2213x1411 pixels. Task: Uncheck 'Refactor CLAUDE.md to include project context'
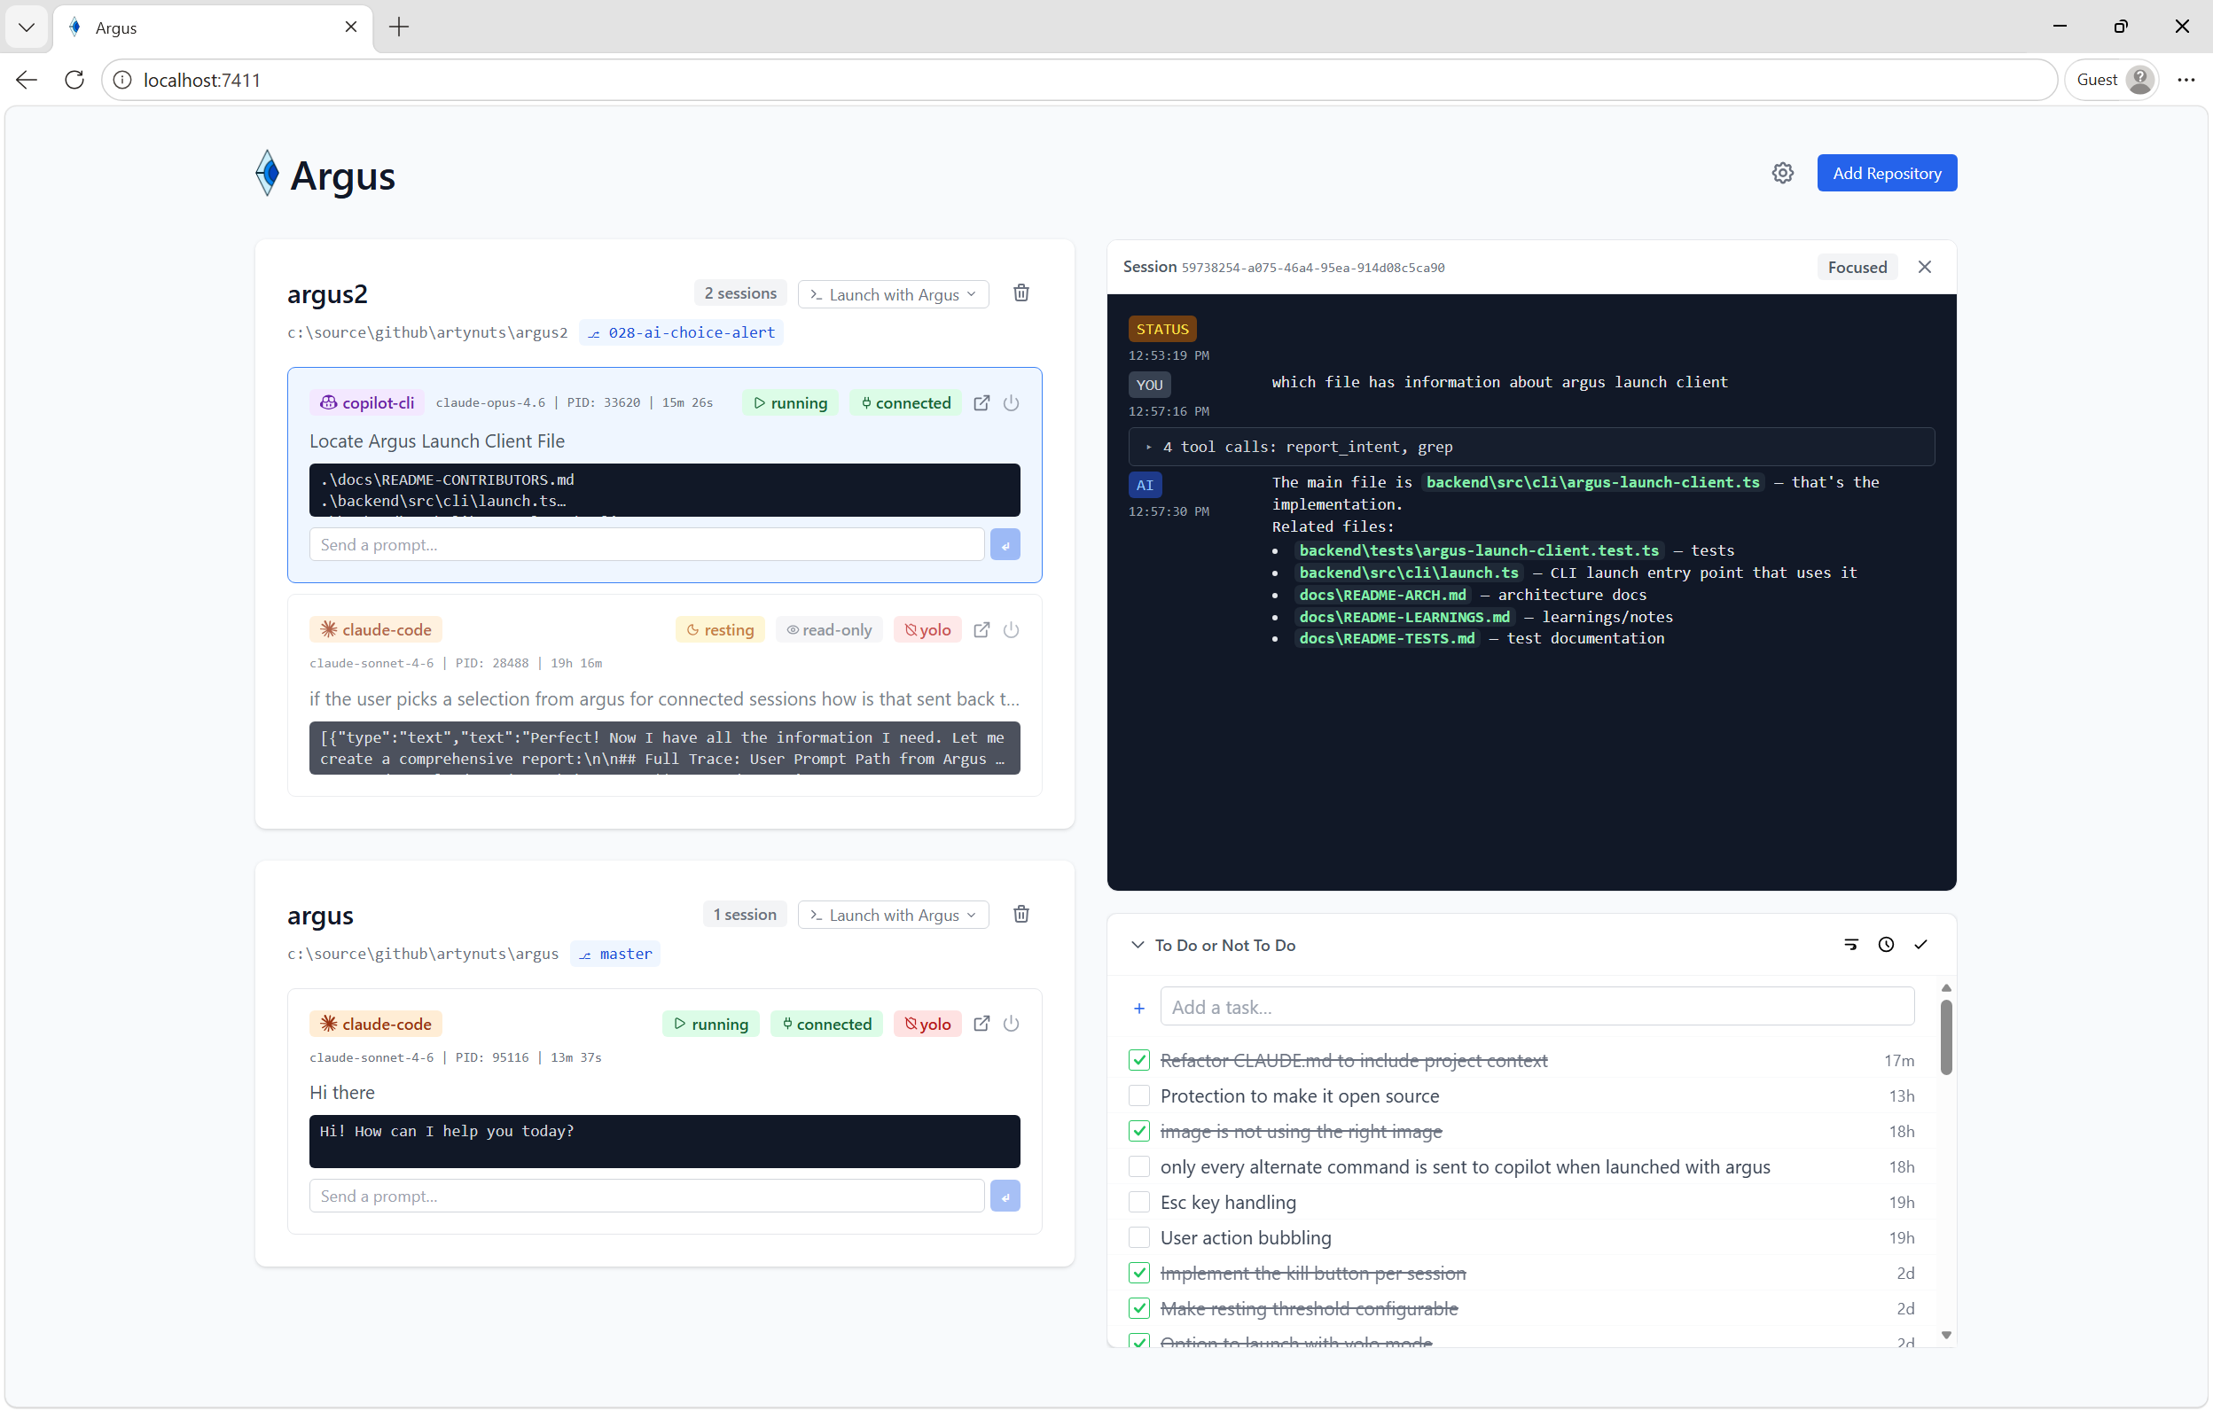(x=1138, y=1060)
